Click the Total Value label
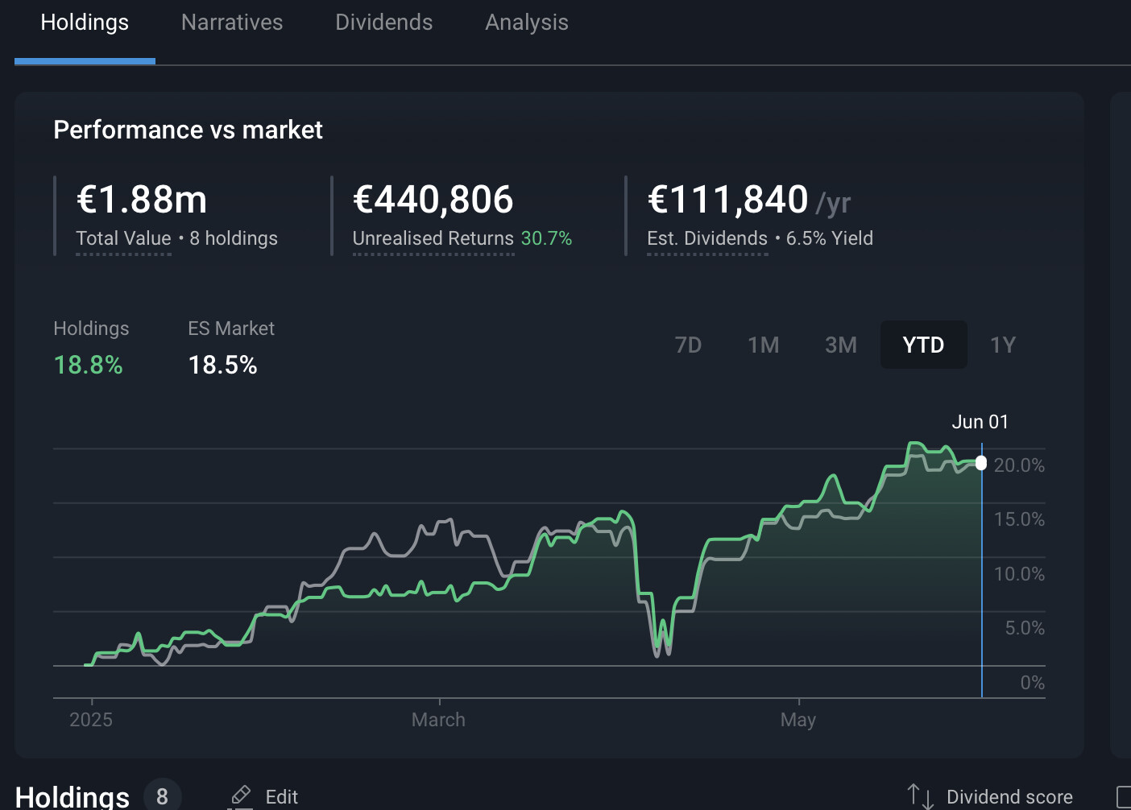 pos(123,238)
